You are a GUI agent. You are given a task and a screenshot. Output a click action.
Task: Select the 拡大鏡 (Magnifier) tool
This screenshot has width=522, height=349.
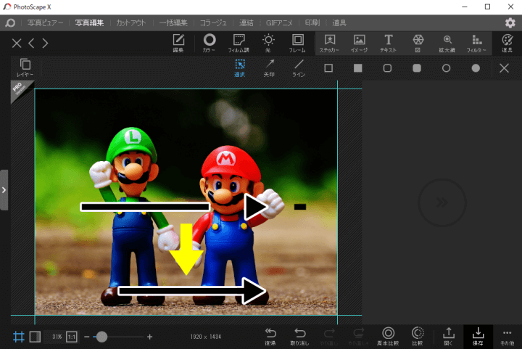(447, 44)
